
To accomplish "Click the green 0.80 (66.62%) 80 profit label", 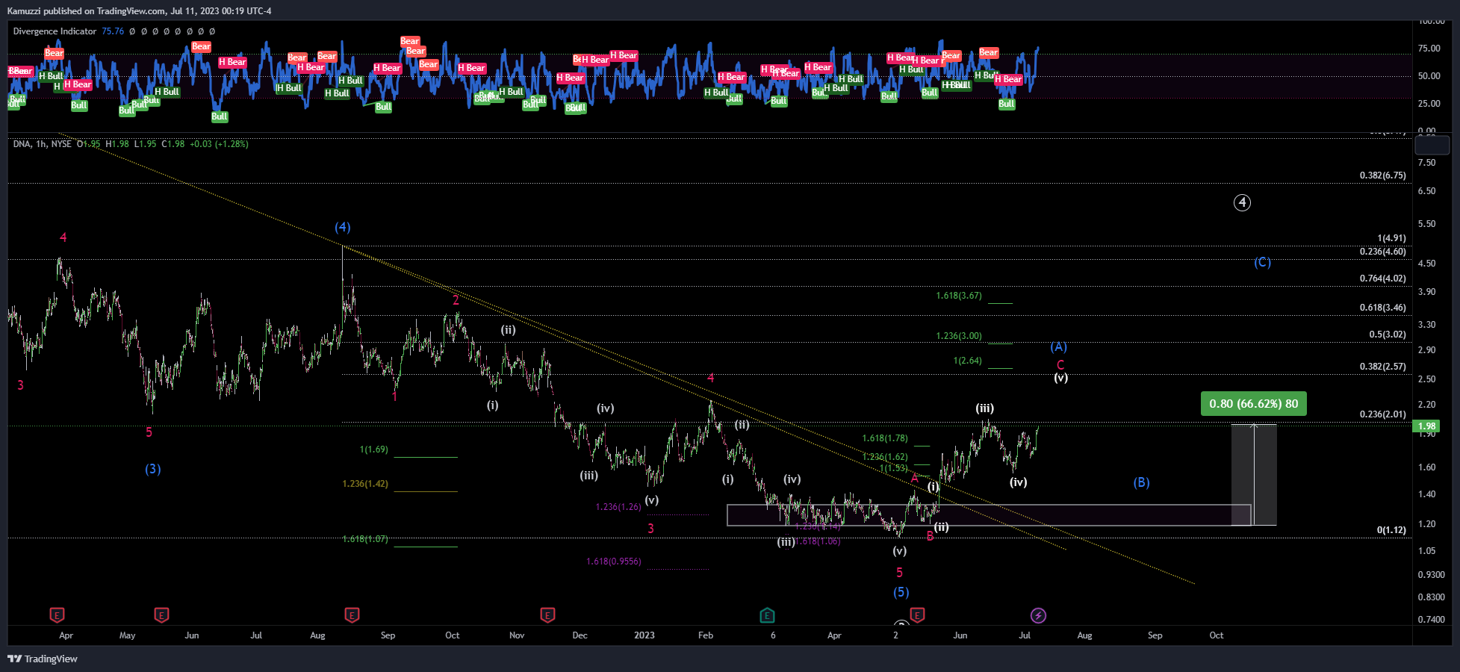I will (x=1254, y=404).
